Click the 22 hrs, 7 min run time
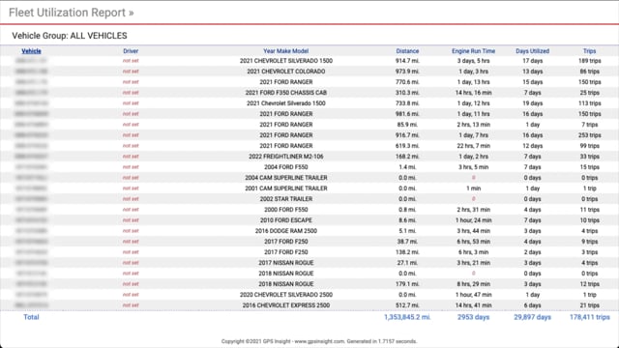Image resolution: width=619 pixels, height=348 pixels. 473,146
